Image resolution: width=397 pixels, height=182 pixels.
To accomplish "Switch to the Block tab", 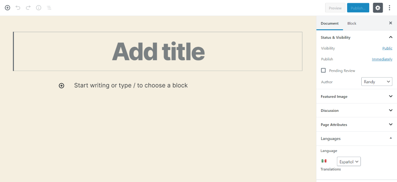I will (352, 23).
